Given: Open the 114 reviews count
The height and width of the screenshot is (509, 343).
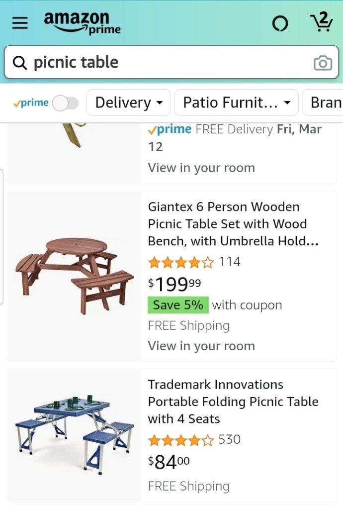Looking at the screenshot, I should click(x=230, y=262).
